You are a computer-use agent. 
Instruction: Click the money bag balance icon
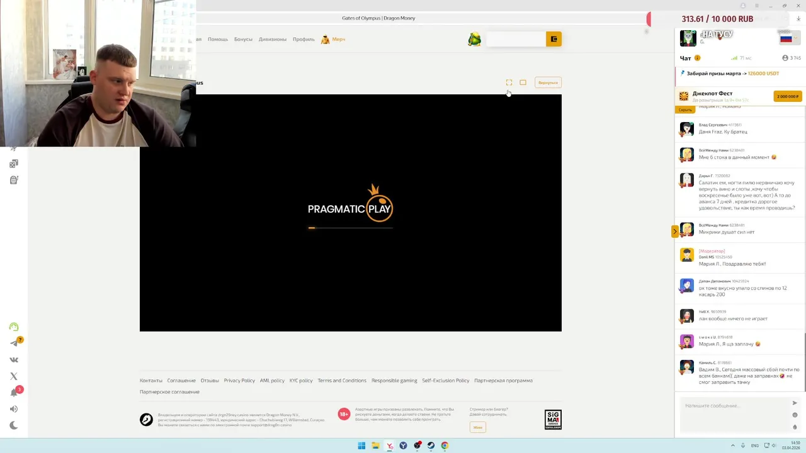pyautogui.click(x=474, y=40)
